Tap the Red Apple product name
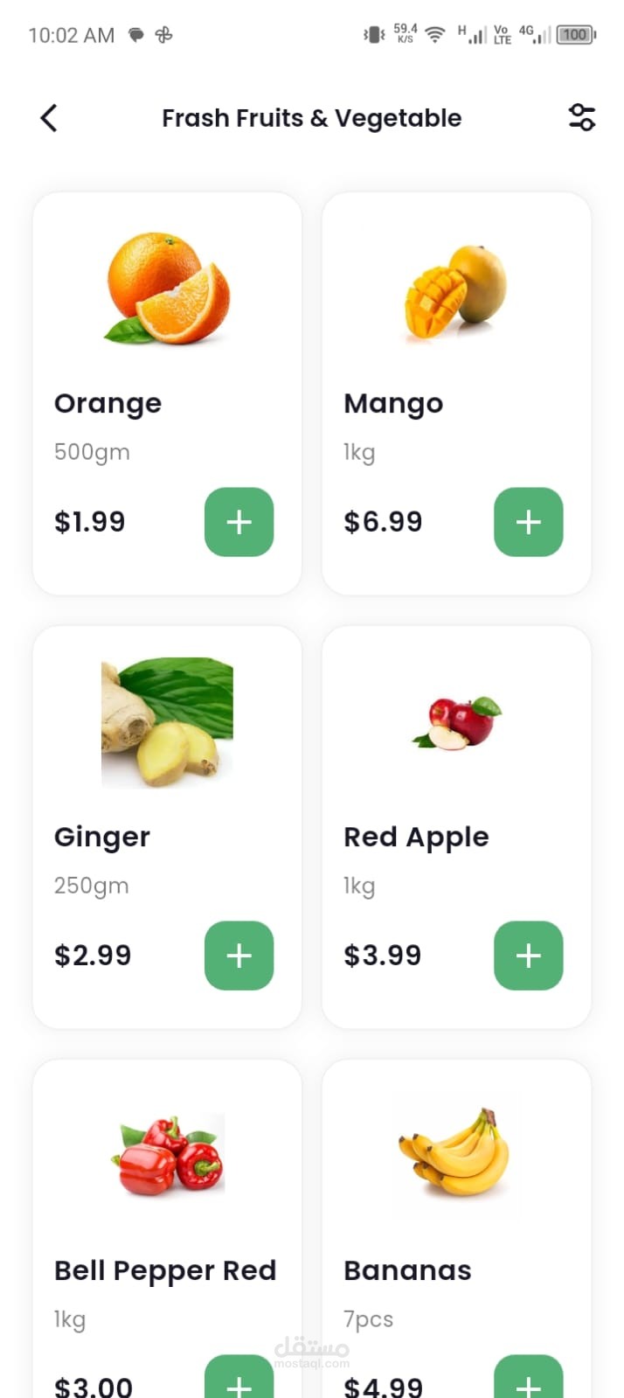624x1398 pixels. point(416,837)
